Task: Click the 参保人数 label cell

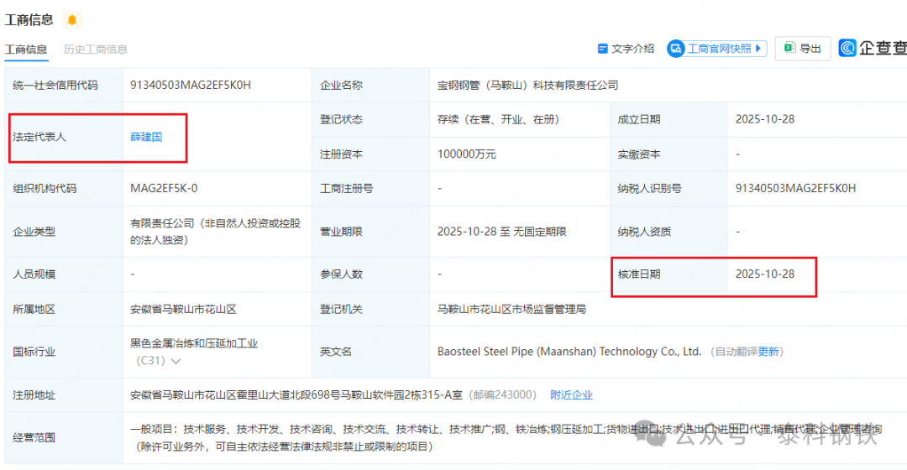Action: (x=371, y=274)
